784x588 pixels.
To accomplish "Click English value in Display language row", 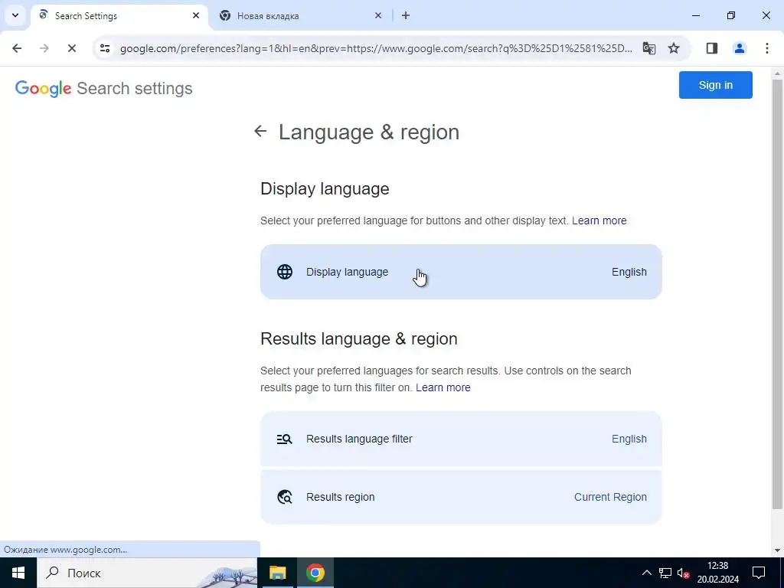I will click(629, 272).
